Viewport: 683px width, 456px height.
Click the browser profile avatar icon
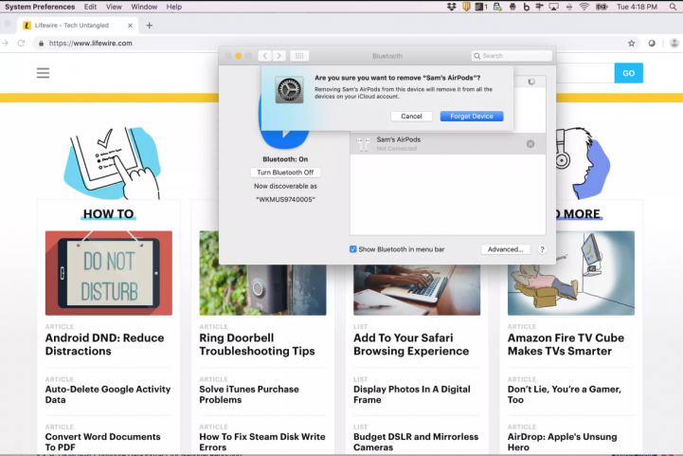[674, 44]
